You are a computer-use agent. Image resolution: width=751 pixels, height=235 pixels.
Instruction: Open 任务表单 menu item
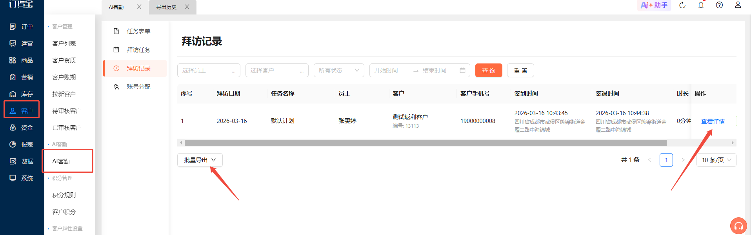135,31
